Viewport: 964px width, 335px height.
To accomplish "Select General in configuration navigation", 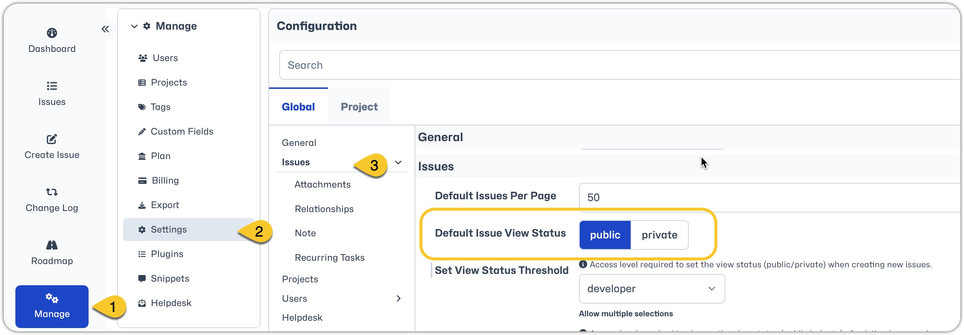I will (x=299, y=143).
